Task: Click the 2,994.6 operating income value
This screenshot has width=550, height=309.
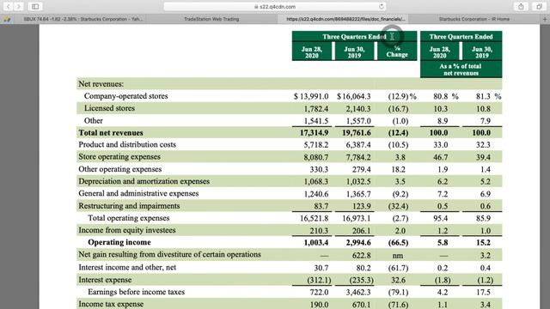Action: tap(358, 242)
